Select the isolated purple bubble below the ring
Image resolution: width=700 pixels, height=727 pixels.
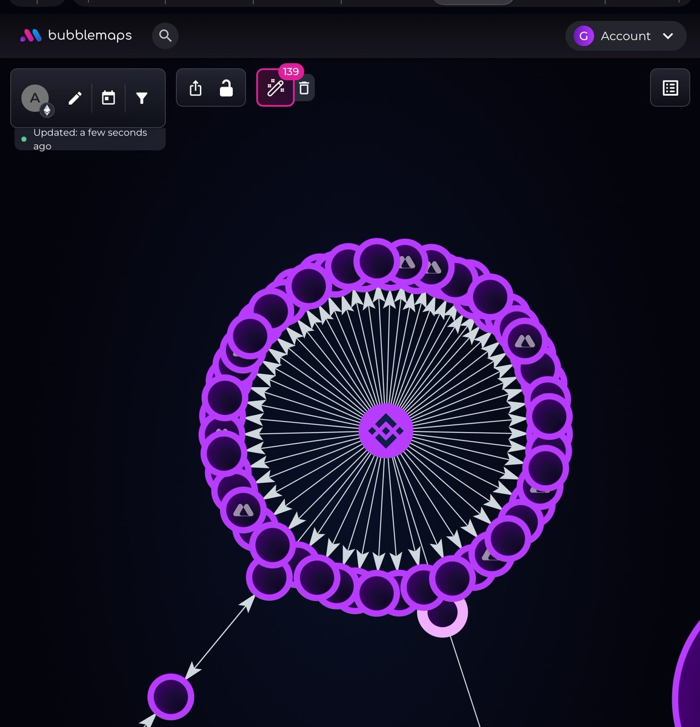[171, 697]
